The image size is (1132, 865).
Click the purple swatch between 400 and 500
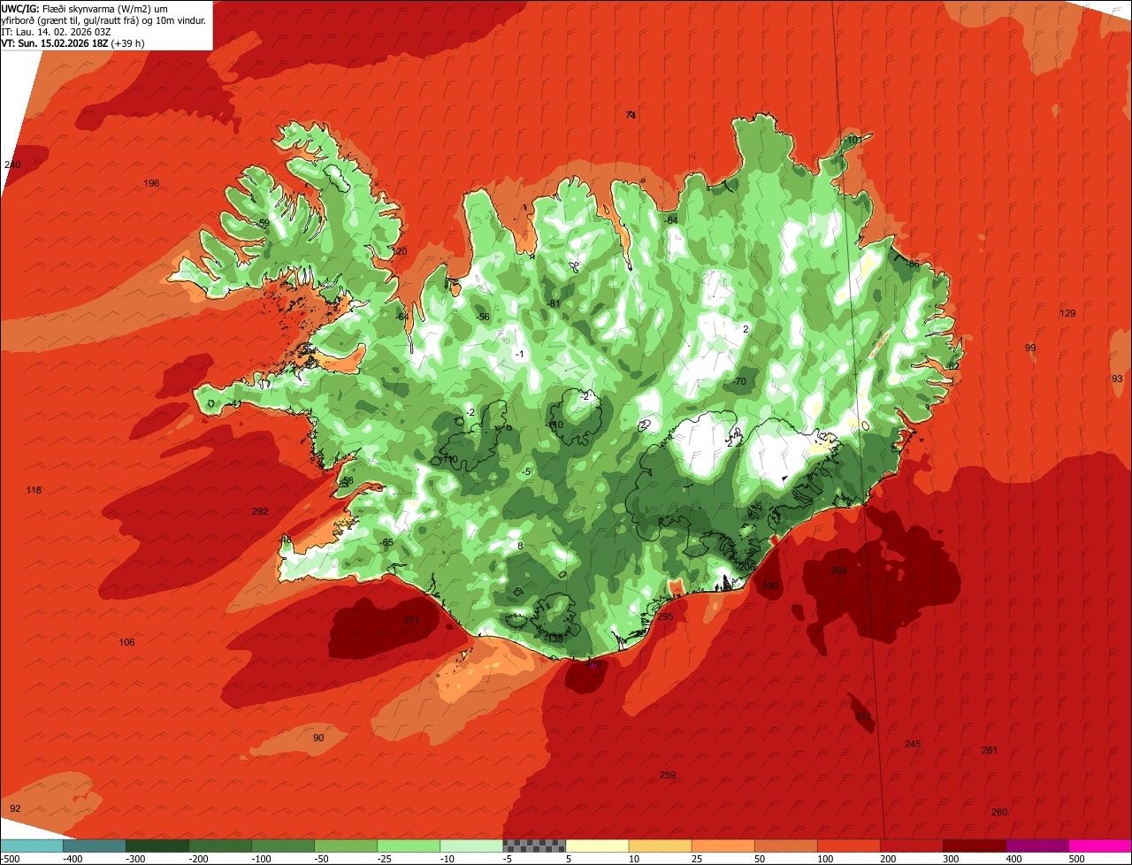pos(1036,846)
